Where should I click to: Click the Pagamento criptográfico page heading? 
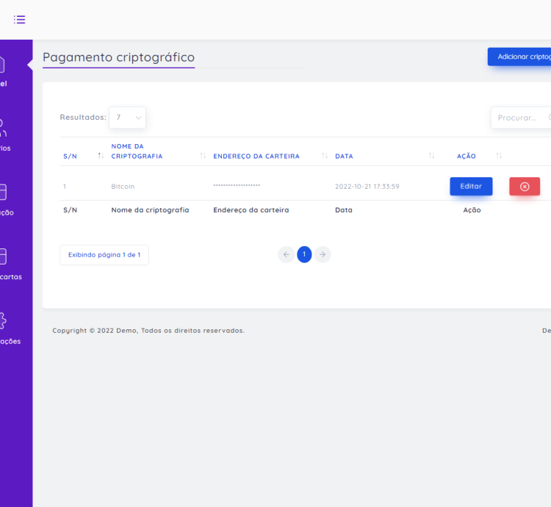click(119, 57)
